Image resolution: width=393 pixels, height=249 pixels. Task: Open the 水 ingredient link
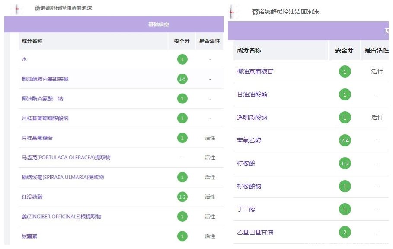click(24, 59)
